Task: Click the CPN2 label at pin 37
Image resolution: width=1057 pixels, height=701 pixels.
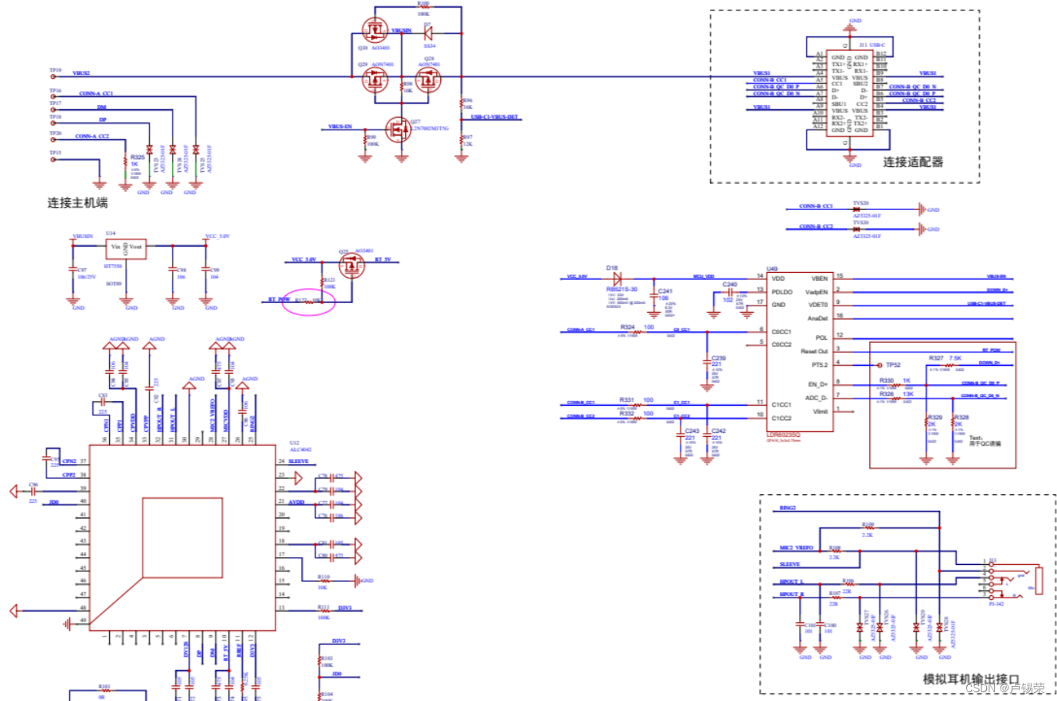Action: tap(69, 461)
